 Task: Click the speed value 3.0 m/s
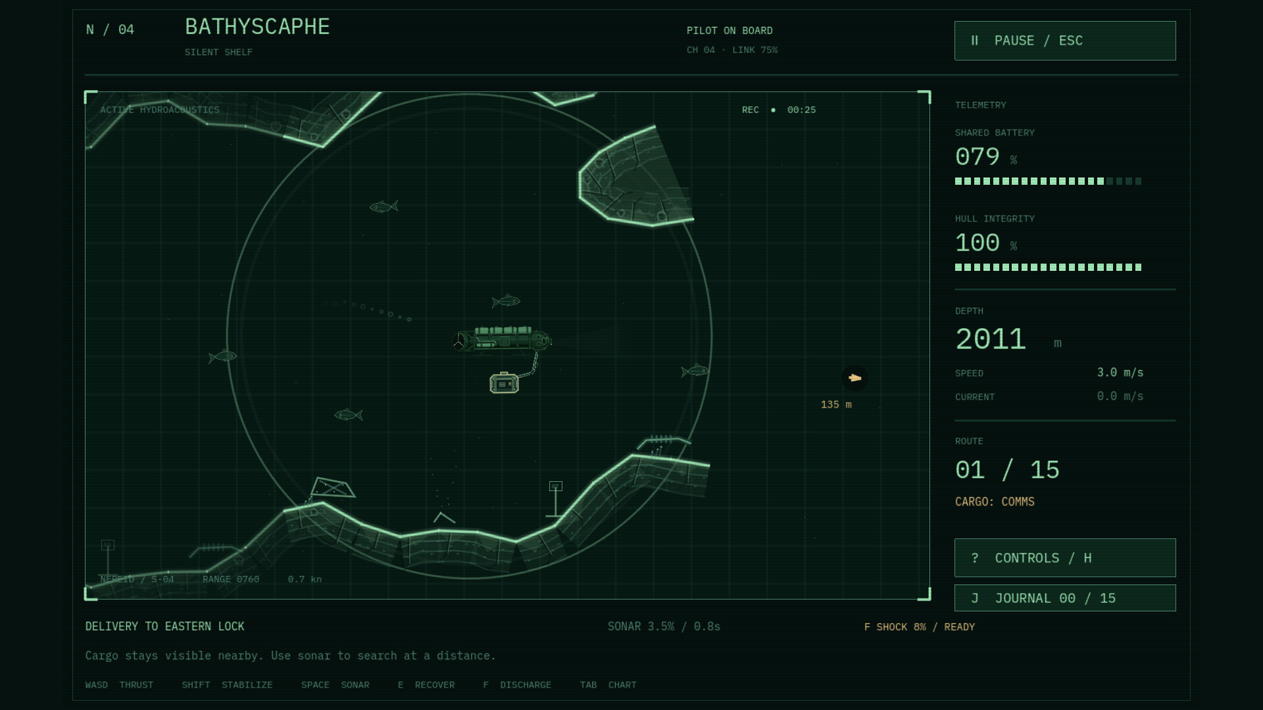(1120, 373)
